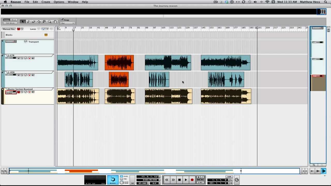Viewport: 331px width, 186px height.
Task: Open the Help menu
Action: click(x=85, y=2)
